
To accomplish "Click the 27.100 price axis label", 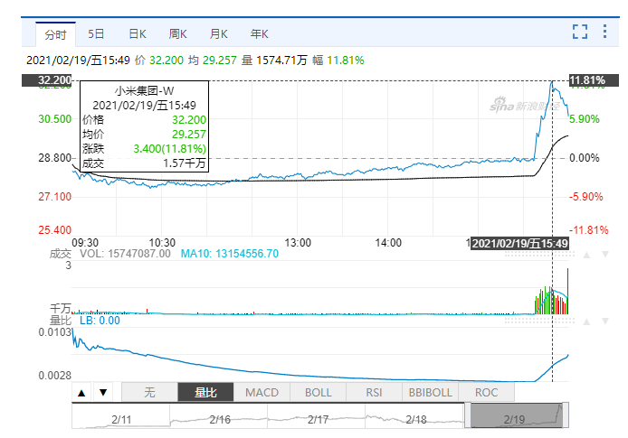I will [x=55, y=197].
